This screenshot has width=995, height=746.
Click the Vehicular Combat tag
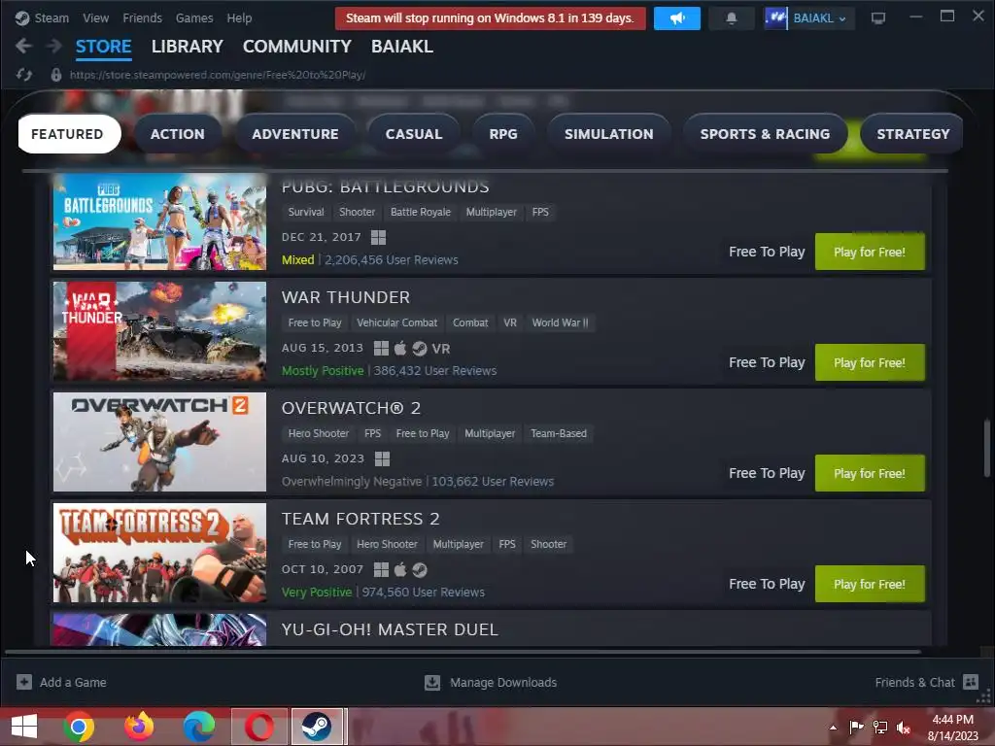coord(396,322)
